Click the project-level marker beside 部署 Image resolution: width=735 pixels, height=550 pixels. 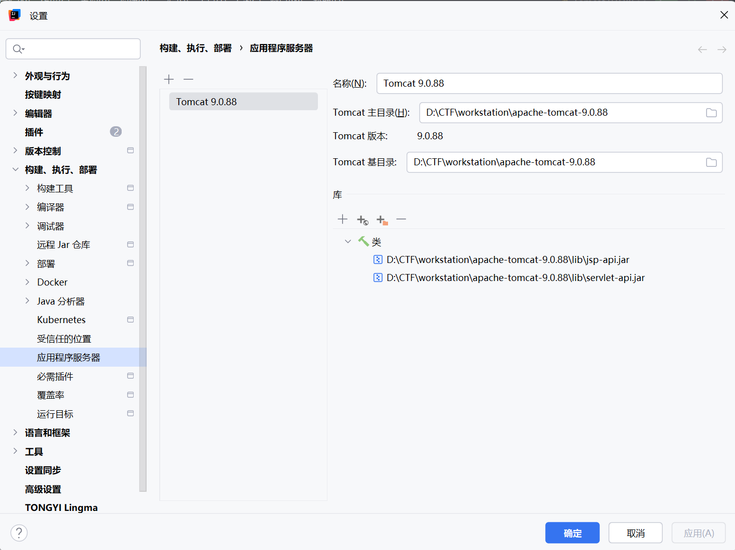[x=131, y=263]
